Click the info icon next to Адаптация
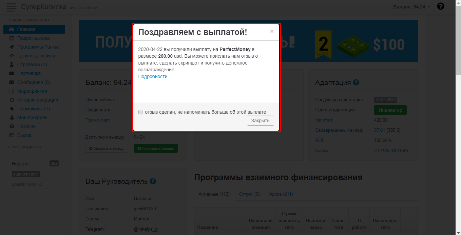Image resolution: width=461 pixels, height=235 pixels. click(x=356, y=83)
